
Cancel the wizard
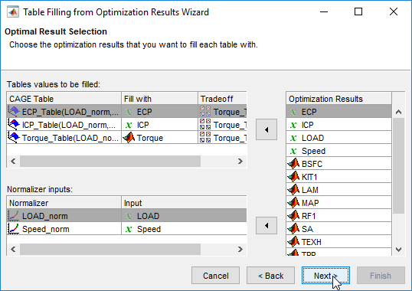coord(215,276)
